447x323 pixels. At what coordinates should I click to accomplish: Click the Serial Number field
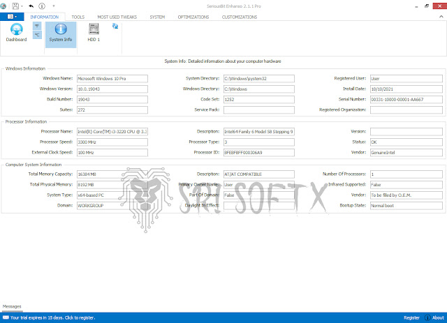(406, 99)
